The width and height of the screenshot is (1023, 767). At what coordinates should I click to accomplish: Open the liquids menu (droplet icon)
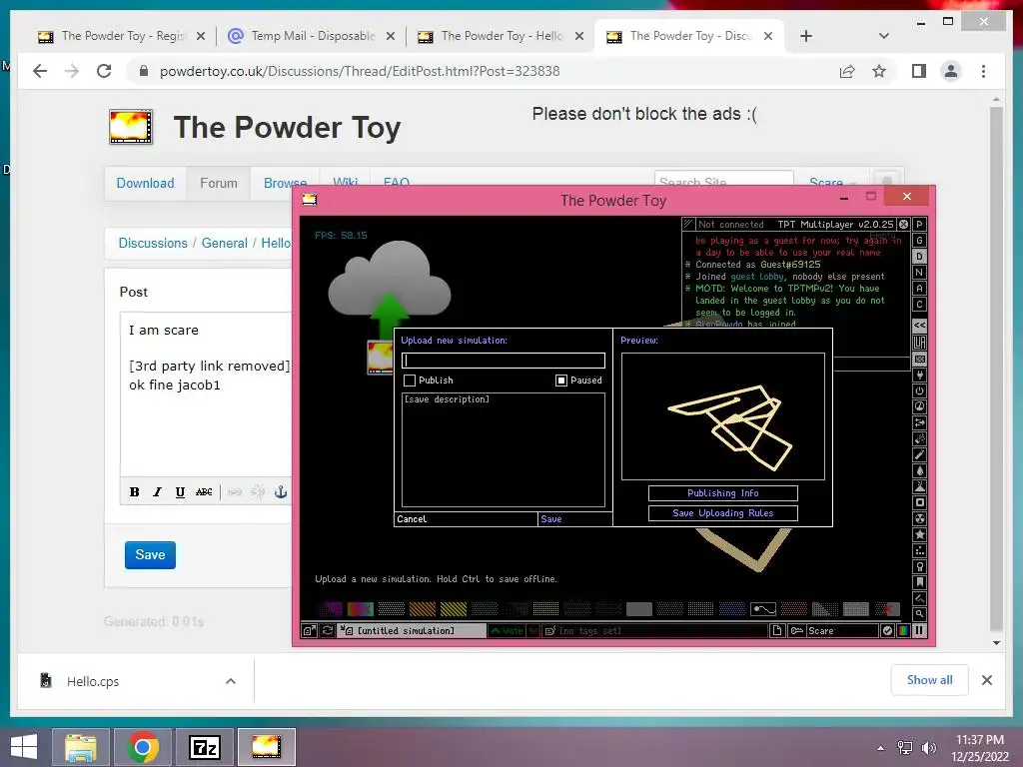click(919, 471)
